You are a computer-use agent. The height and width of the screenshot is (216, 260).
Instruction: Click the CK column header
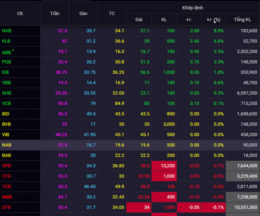(x=20, y=14)
